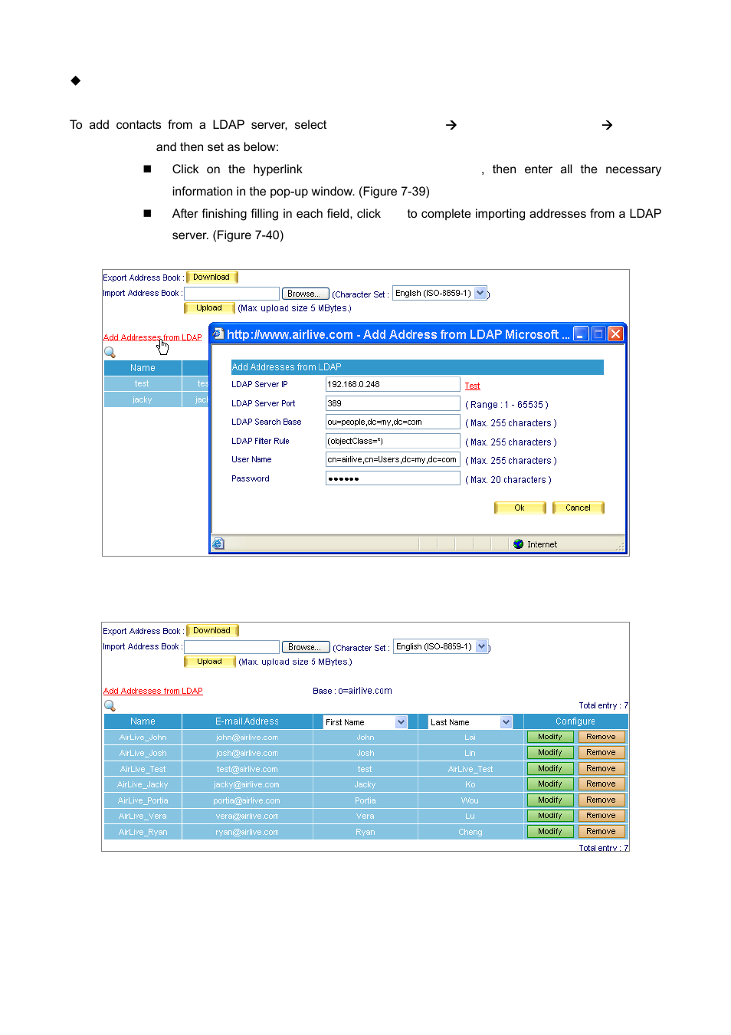Click the IE page icon in popup title bar
The height and width of the screenshot is (1035, 731).
[218, 333]
